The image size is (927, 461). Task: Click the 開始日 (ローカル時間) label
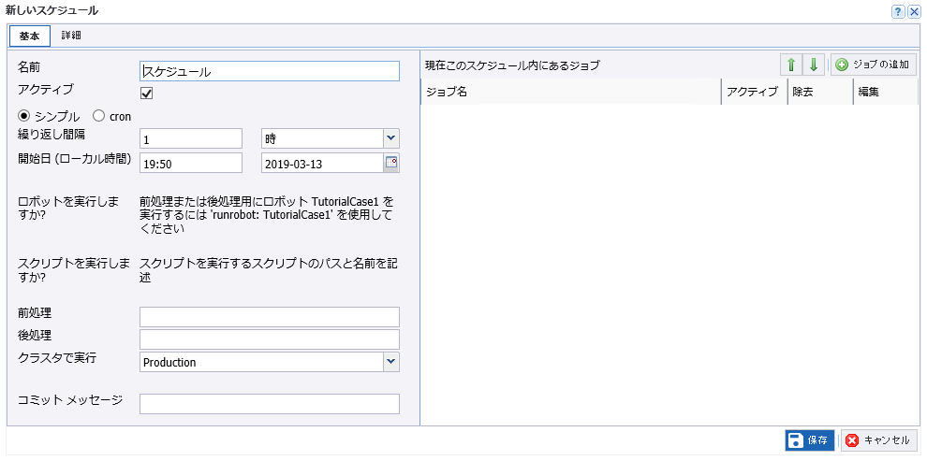75,158
